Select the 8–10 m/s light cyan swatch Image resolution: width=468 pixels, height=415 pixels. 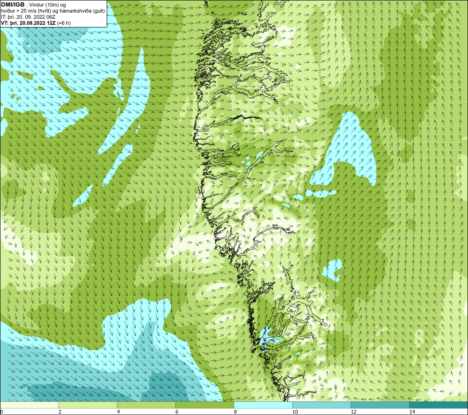point(263,405)
